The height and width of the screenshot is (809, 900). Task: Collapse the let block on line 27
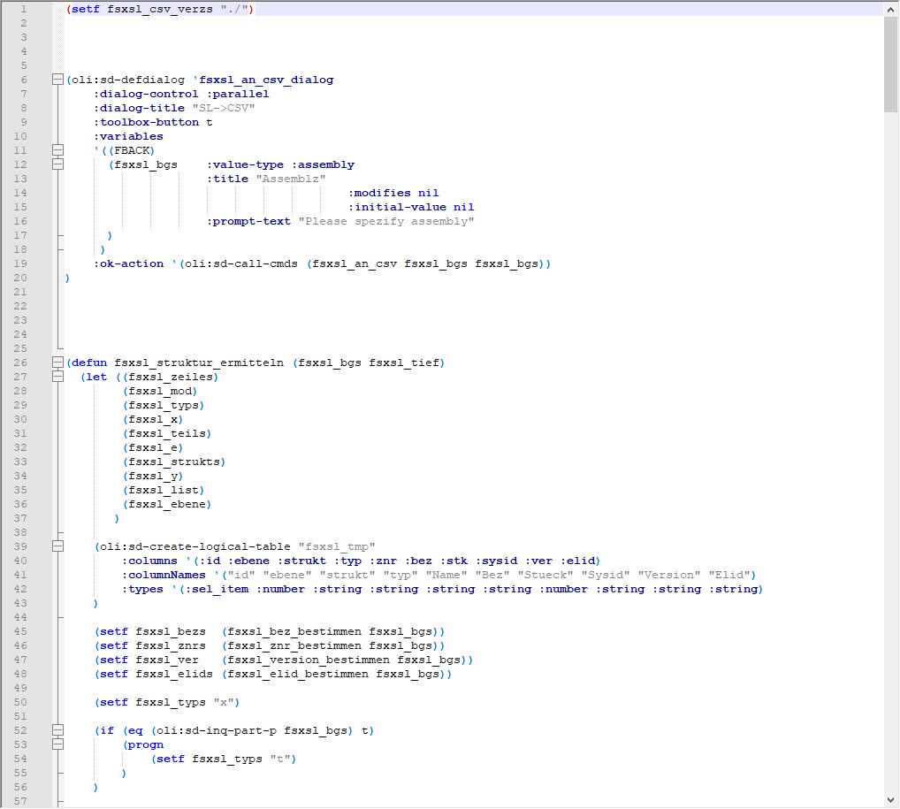click(58, 377)
